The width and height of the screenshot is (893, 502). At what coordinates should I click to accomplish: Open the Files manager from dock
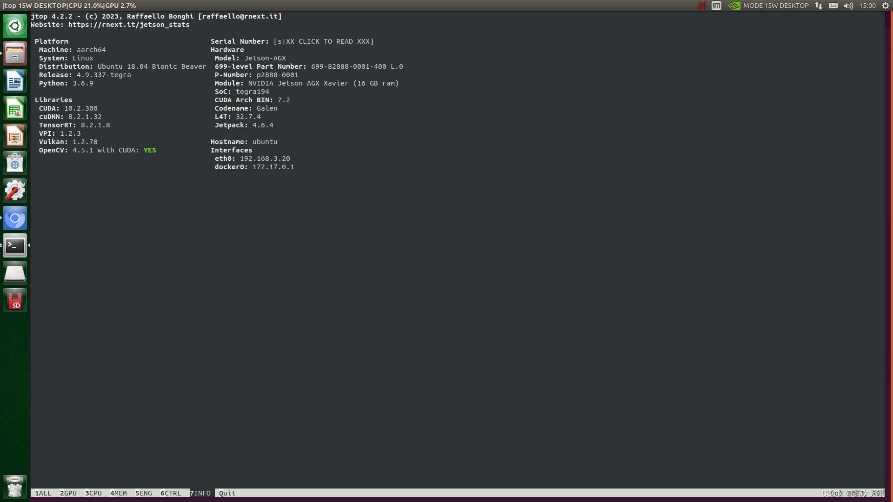point(15,53)
